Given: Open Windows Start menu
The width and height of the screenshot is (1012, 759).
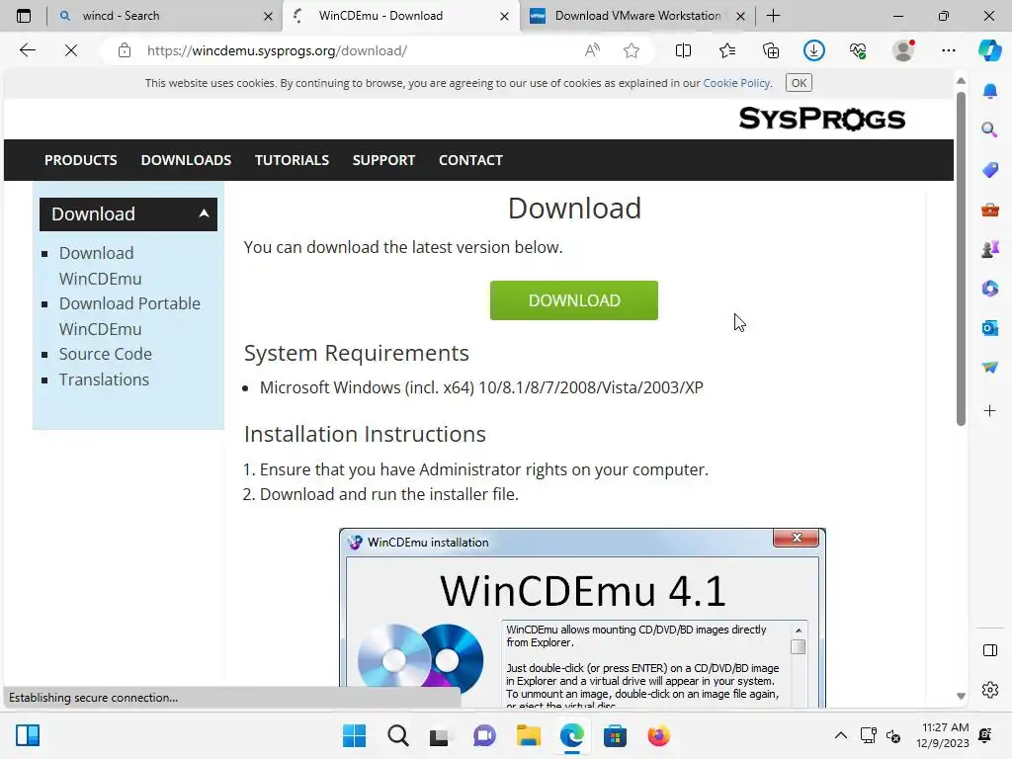Looking at the screenshot, I should [x=354, y=735].
